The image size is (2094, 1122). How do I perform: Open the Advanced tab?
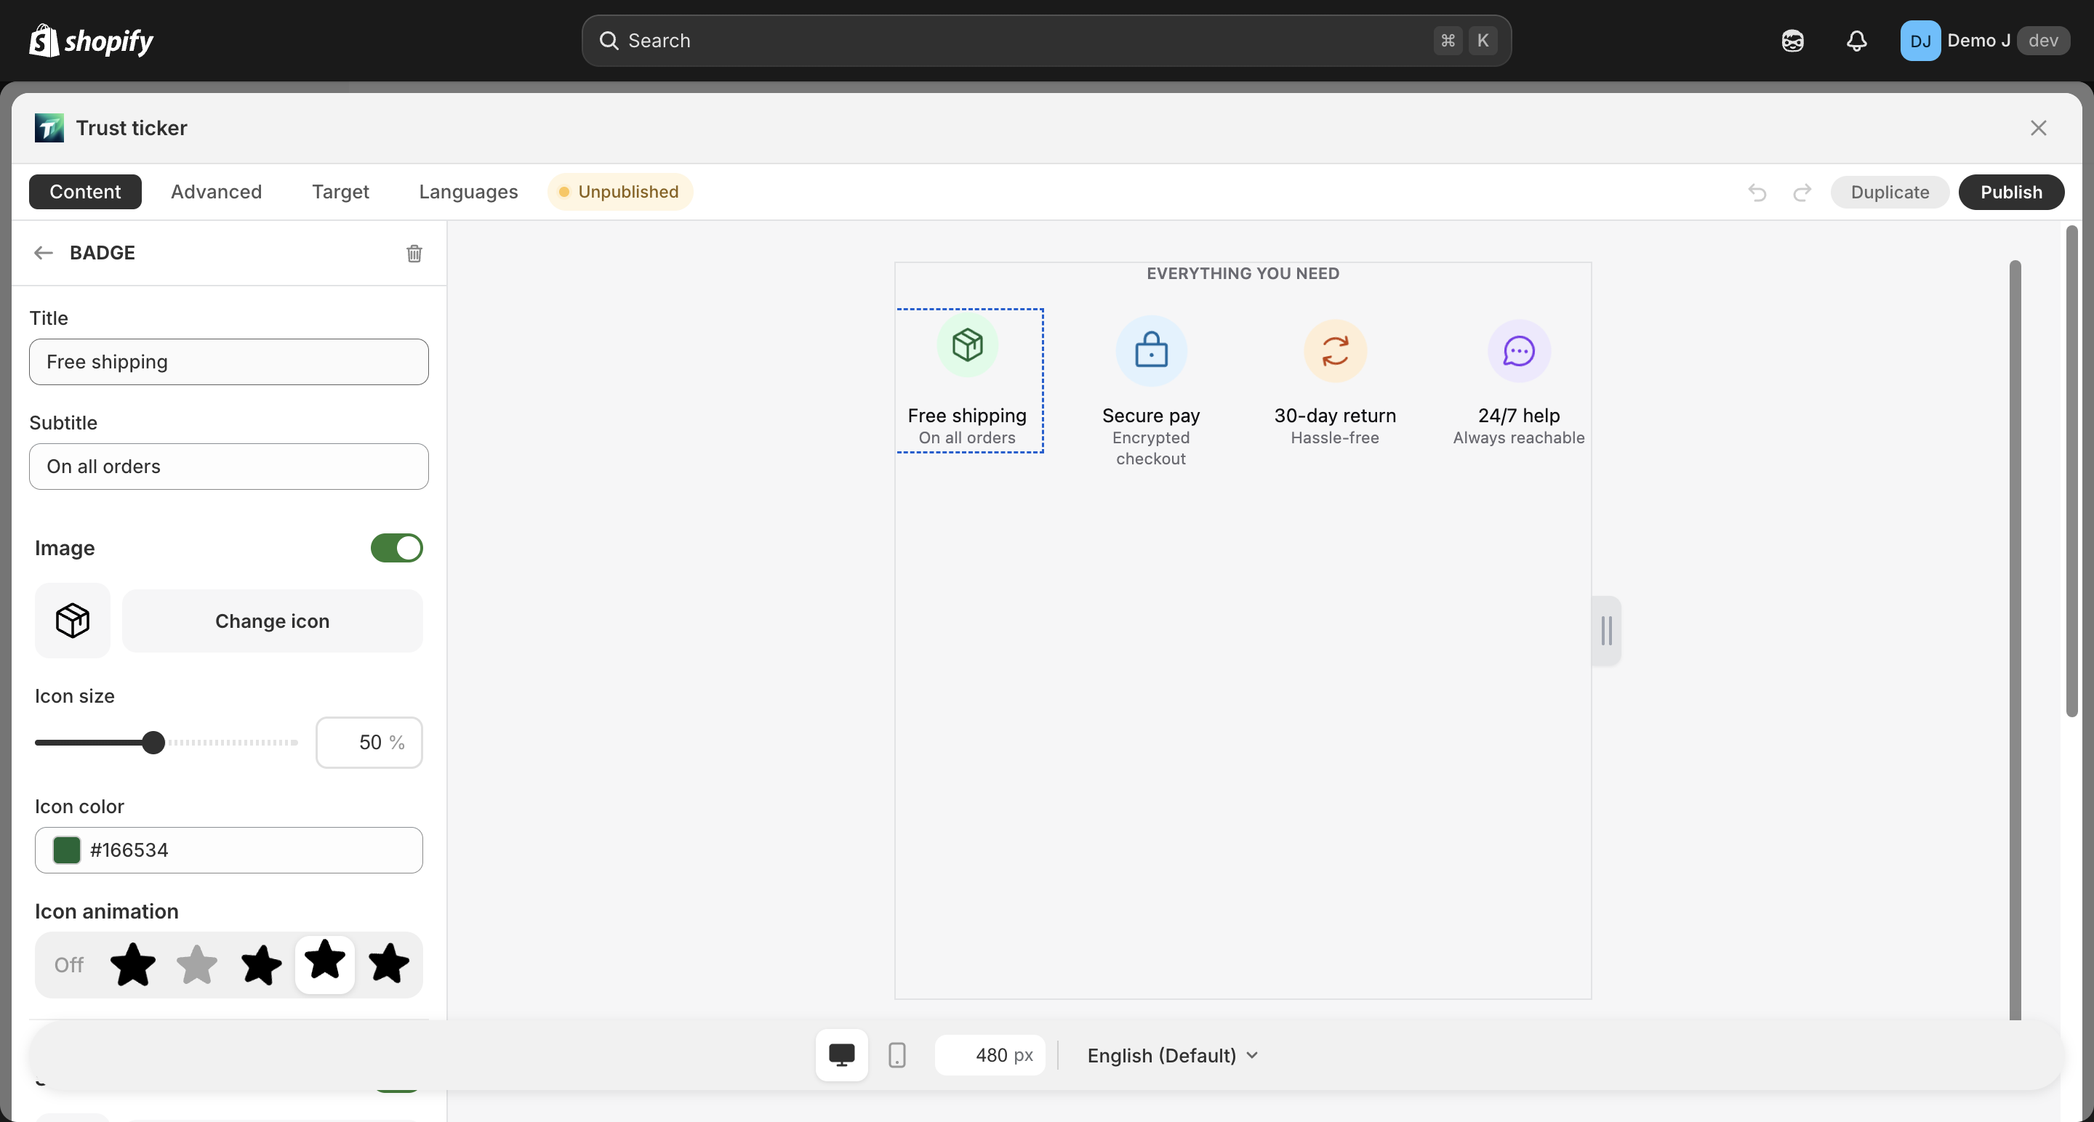click(x=216, y=192)
